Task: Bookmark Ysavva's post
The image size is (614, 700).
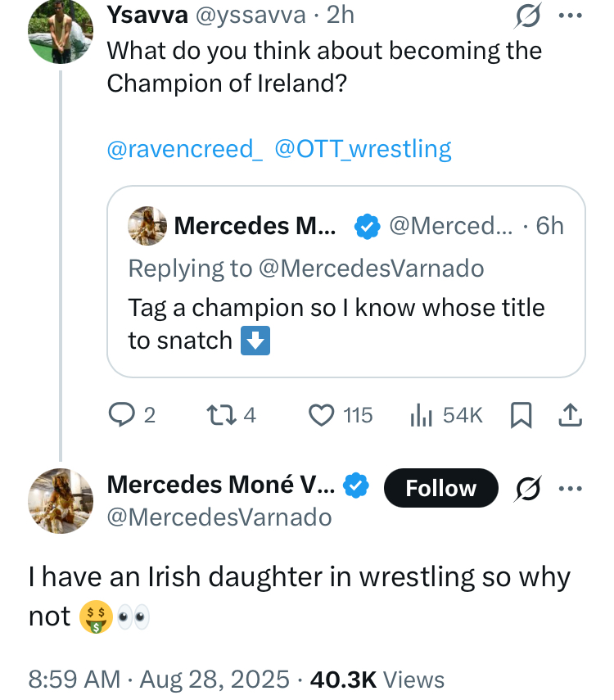Action: pyautogui.click(x=521, y=416)
